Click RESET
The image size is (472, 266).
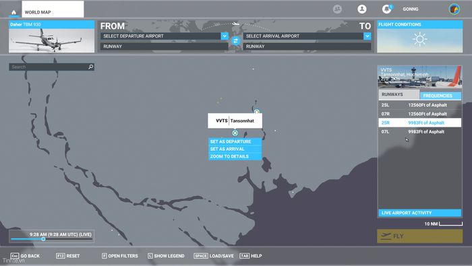click(68, 256)
